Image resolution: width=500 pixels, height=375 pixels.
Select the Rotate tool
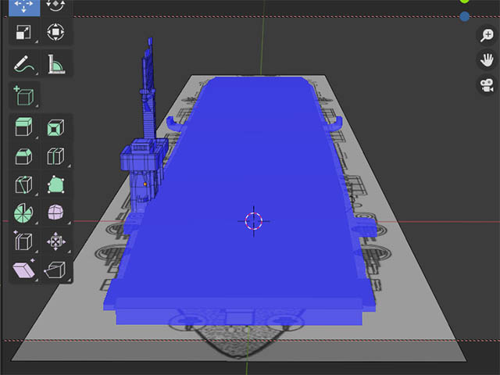pos(55,5)
